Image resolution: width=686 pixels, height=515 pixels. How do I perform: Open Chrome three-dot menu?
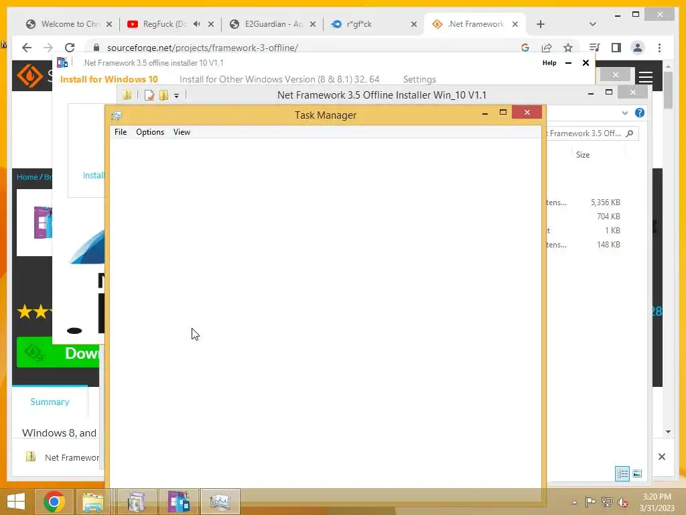(x=659, y=48)
